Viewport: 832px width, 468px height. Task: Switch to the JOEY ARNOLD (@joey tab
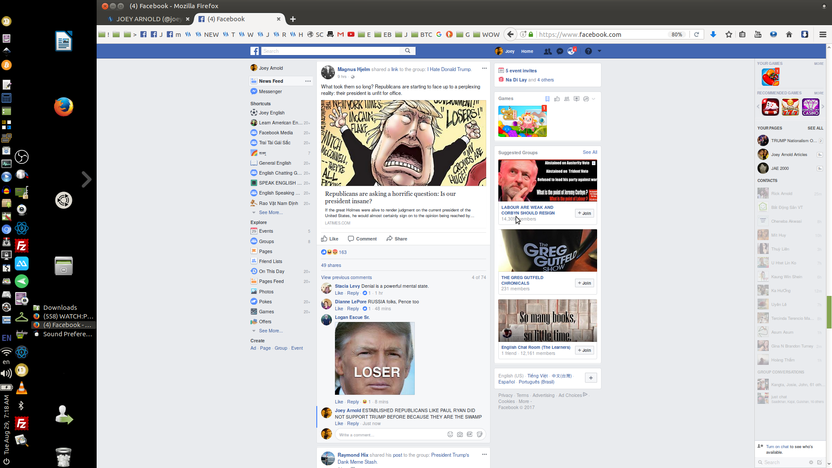(x=149, y=19)
